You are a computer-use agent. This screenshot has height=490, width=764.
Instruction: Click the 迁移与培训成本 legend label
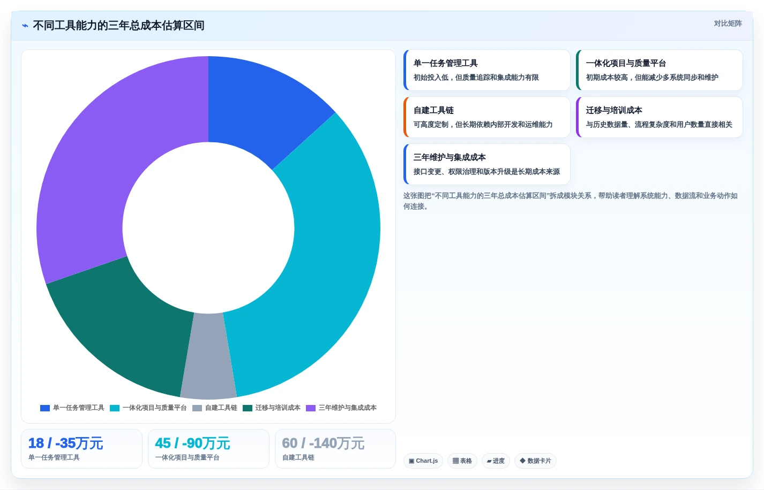pyautogui.click(x=278, y=408)
